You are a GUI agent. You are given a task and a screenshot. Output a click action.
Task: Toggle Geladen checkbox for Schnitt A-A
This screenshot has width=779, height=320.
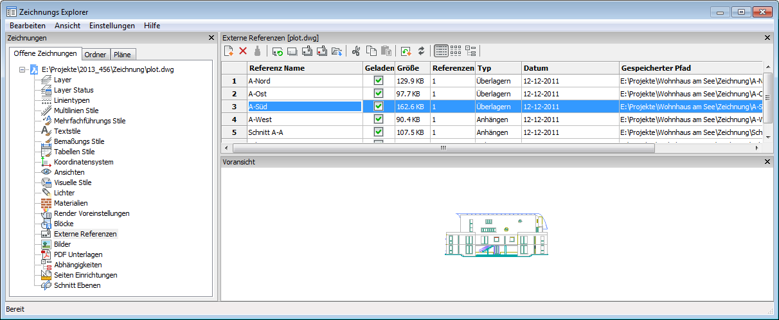pos(379,132)
